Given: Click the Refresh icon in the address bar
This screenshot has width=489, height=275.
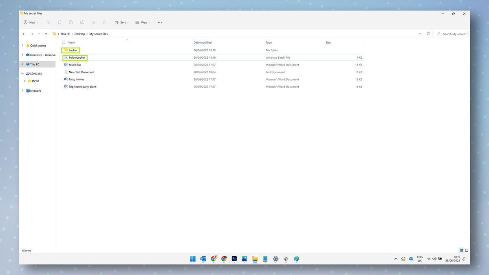Looking at the screenshot, I should (427, 34).
